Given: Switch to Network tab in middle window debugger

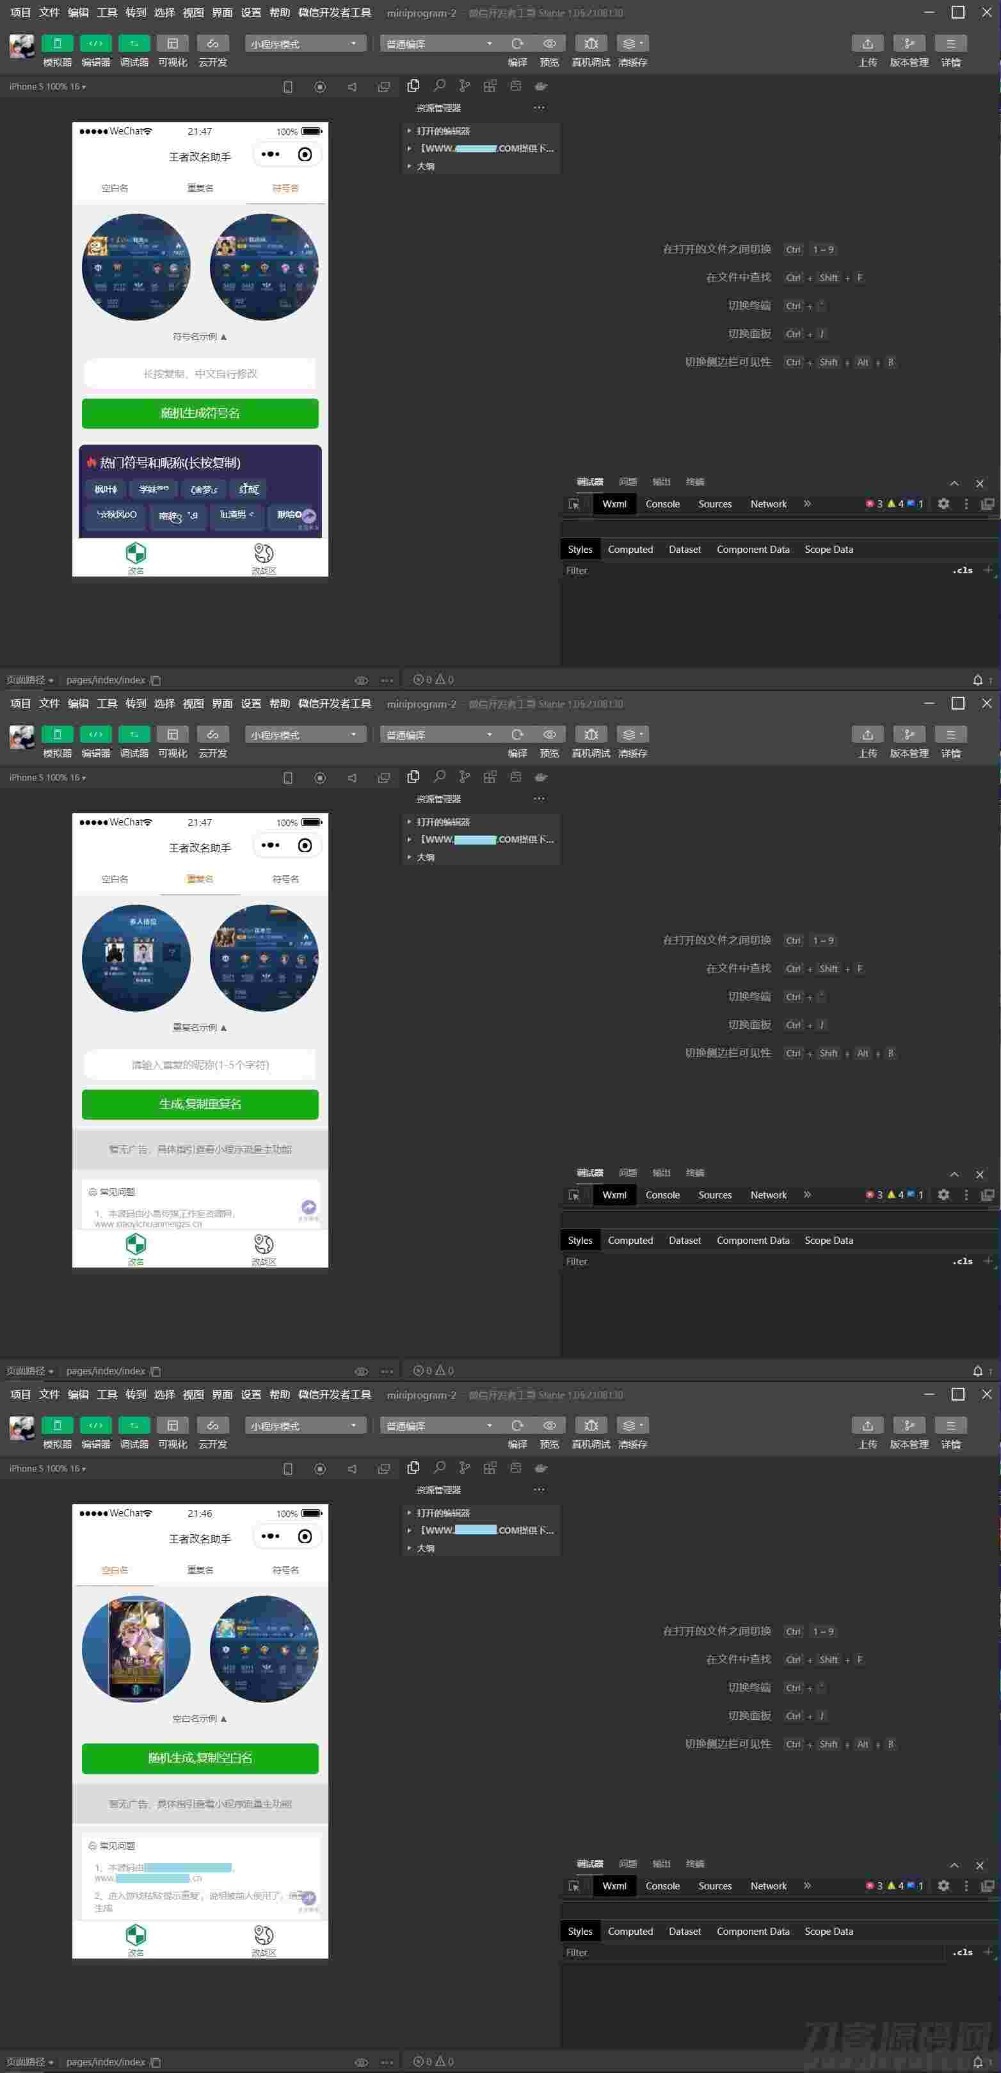Looking at the screenshot, I should [x=768, y=1195].
